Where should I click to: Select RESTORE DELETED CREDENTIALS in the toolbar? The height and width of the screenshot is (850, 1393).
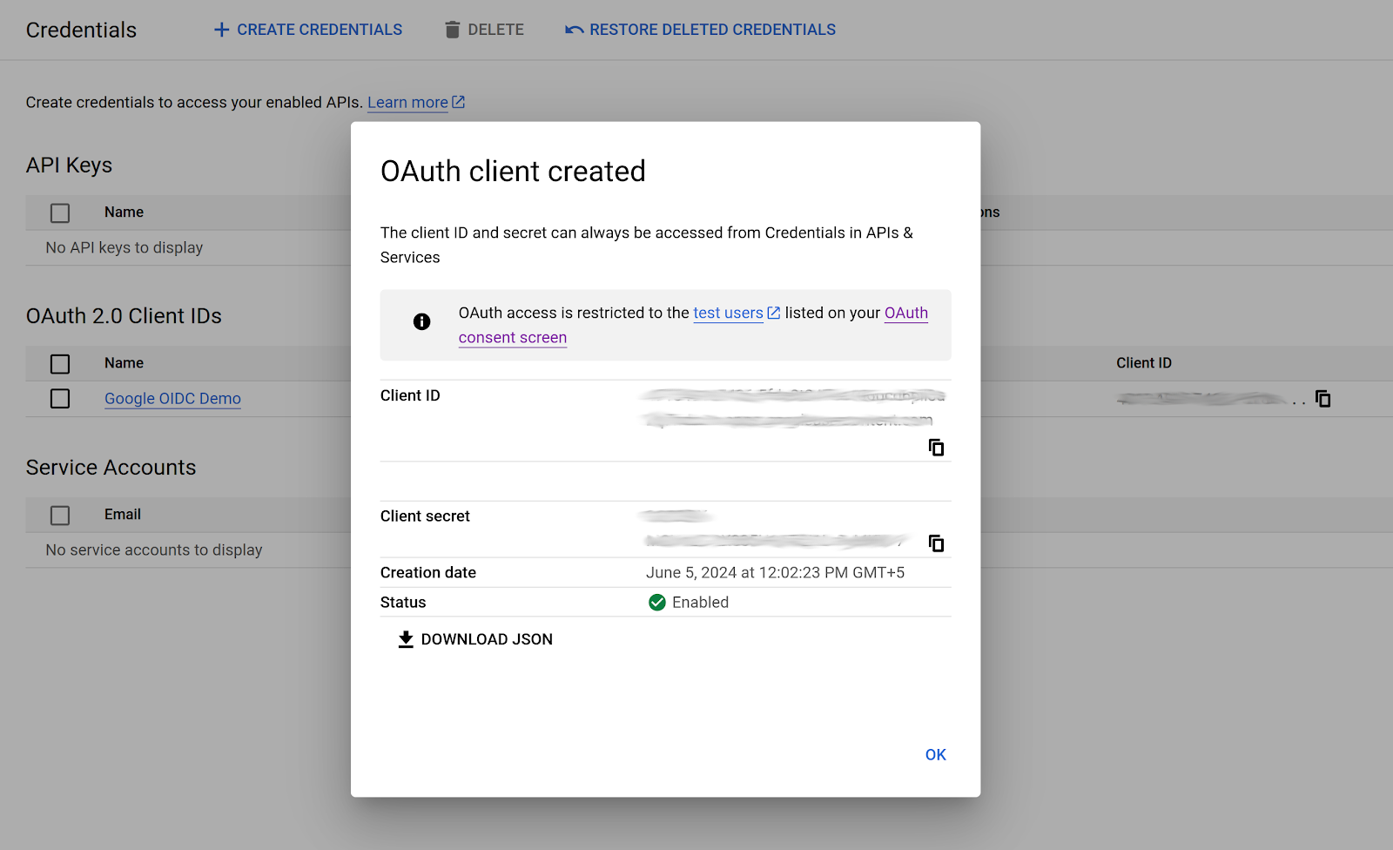point(712,29)
